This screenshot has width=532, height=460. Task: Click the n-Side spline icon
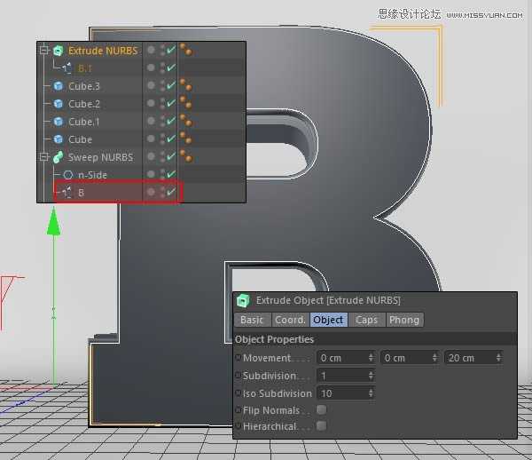click(x=67, y=175)
